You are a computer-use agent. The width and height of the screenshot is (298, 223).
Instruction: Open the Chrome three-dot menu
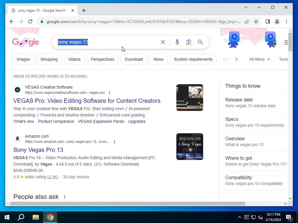[286, 21]
